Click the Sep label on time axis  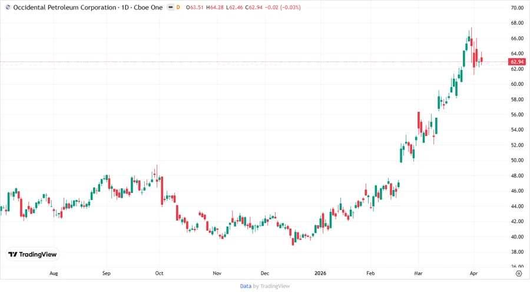pos(106,273)
